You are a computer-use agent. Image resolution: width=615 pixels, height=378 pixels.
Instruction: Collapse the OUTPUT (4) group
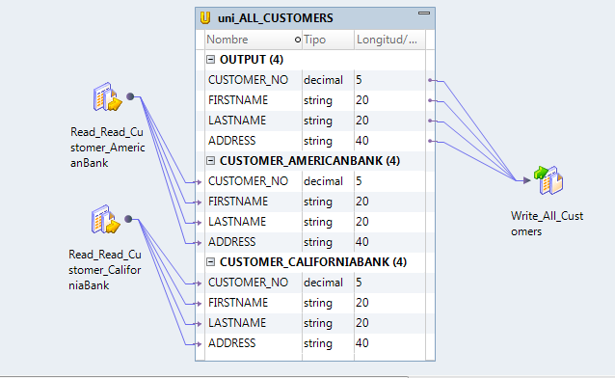tap(210, 60)
